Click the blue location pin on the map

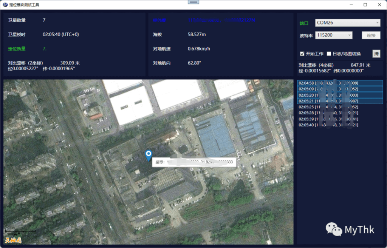(x=149, y=155)
